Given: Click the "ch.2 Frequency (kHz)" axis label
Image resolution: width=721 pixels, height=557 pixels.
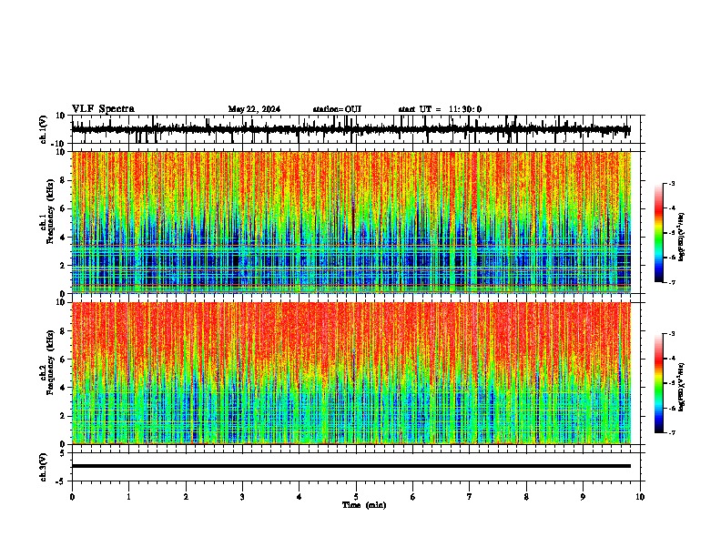Looking at the screenshot, I should tap(46, 362).
